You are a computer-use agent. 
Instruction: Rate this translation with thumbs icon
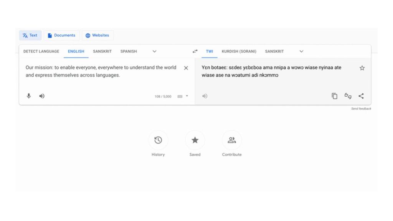[x=348, y=96]
